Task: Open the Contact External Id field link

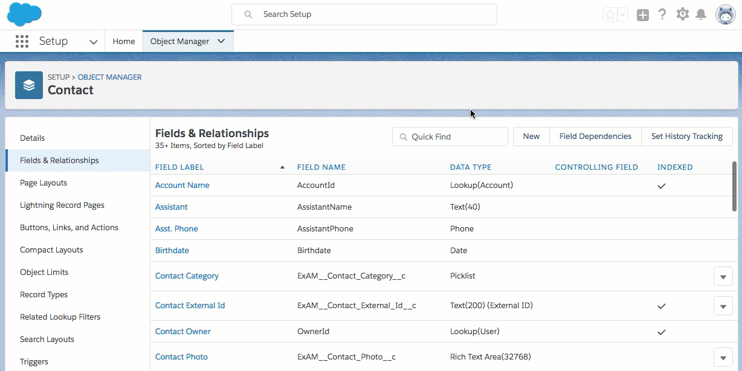Action: [x=190, y=306]
